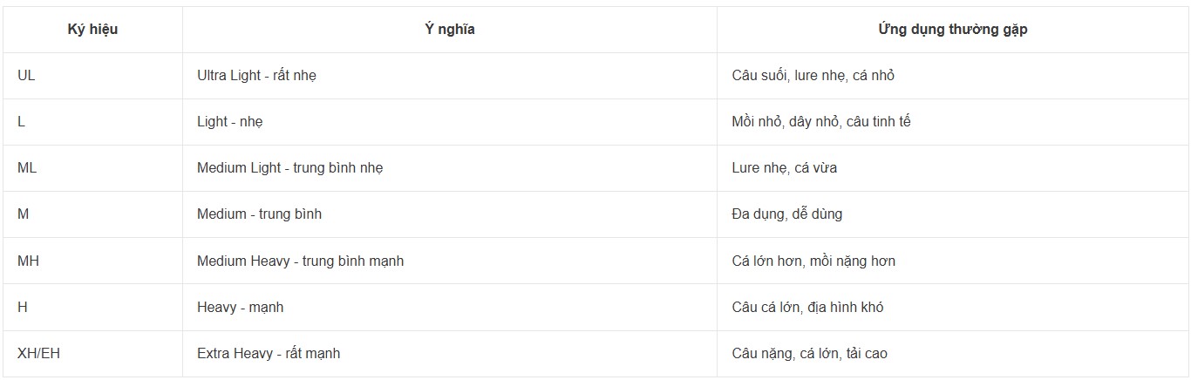
Task: Select the 'L' symbol cell
Action: tap(92, 122)
